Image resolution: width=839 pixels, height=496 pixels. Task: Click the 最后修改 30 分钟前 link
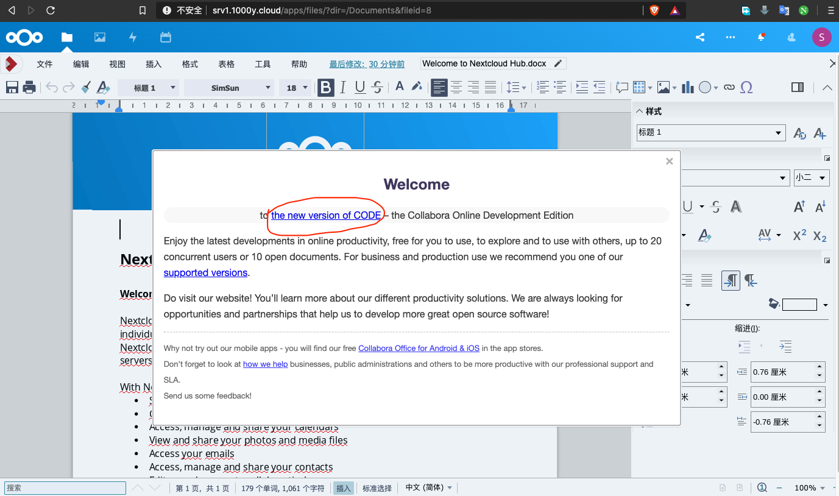tap(367, 64)
